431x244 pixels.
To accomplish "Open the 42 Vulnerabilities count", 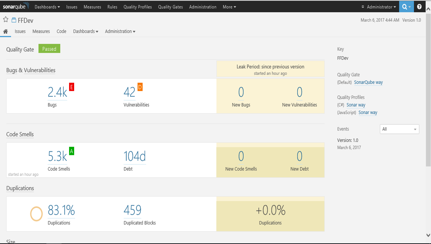I will [129, 92].
